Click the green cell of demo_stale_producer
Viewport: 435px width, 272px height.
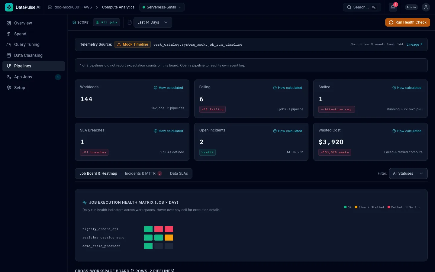coord(148,246)
